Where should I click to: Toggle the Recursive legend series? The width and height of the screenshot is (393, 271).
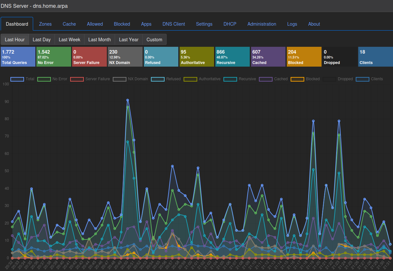click(x=240, y=79)
